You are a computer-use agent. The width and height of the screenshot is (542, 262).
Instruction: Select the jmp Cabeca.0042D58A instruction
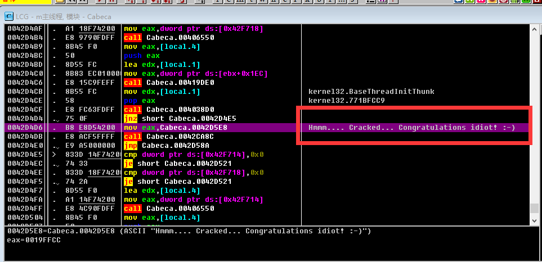click(x=169, y=146)
